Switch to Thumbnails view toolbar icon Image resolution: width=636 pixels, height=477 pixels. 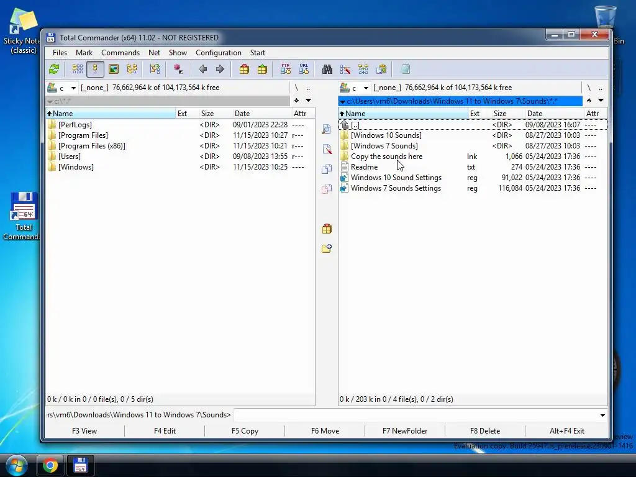tap(114, 69)
